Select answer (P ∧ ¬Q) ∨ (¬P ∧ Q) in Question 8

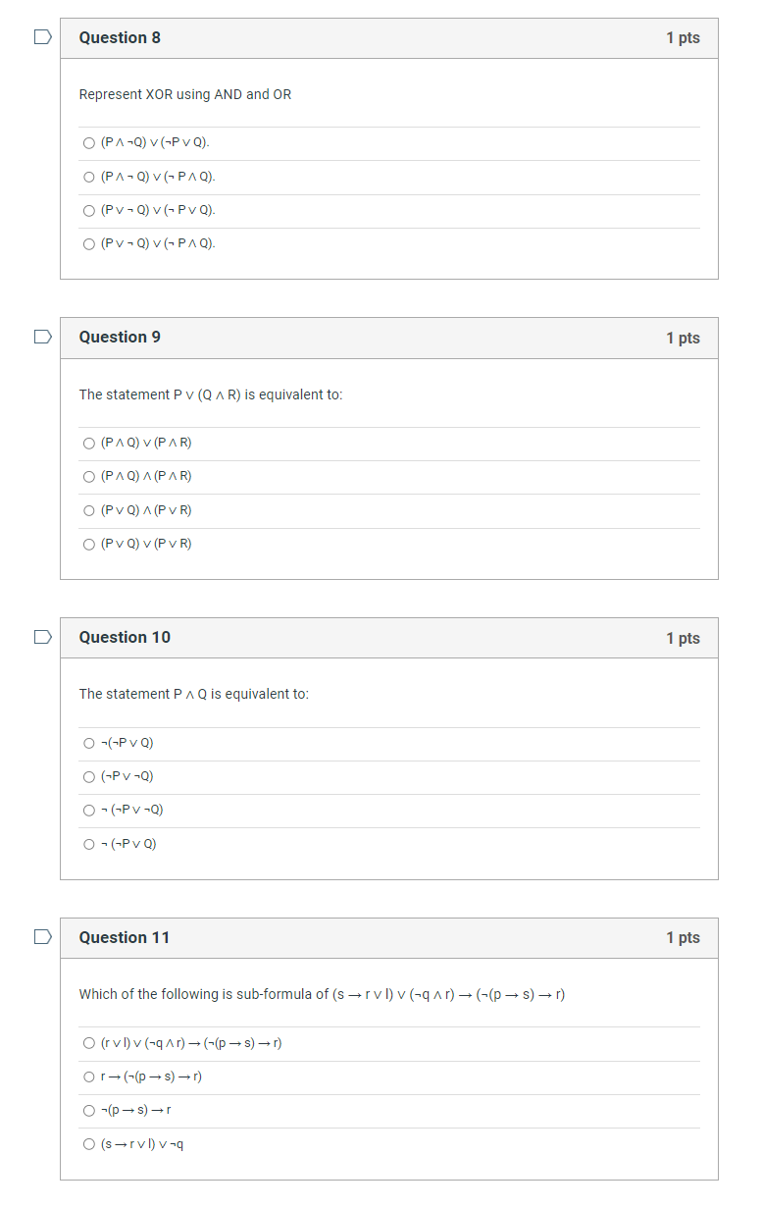(88, 176)
